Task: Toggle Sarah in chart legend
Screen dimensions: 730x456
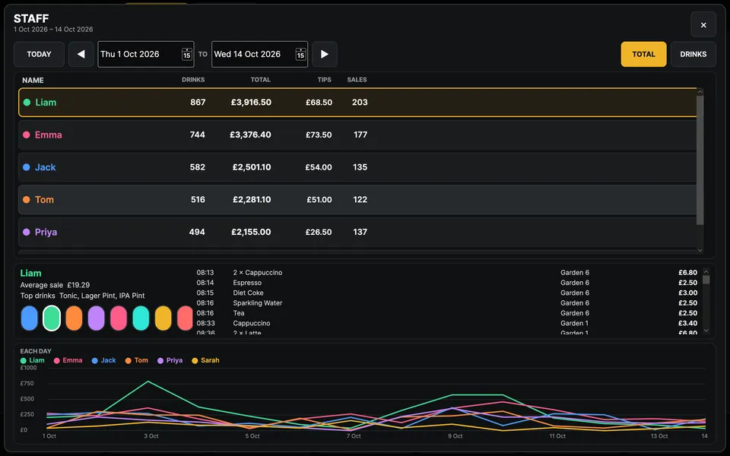Action: pyautogui.click(x=205, y=360)
